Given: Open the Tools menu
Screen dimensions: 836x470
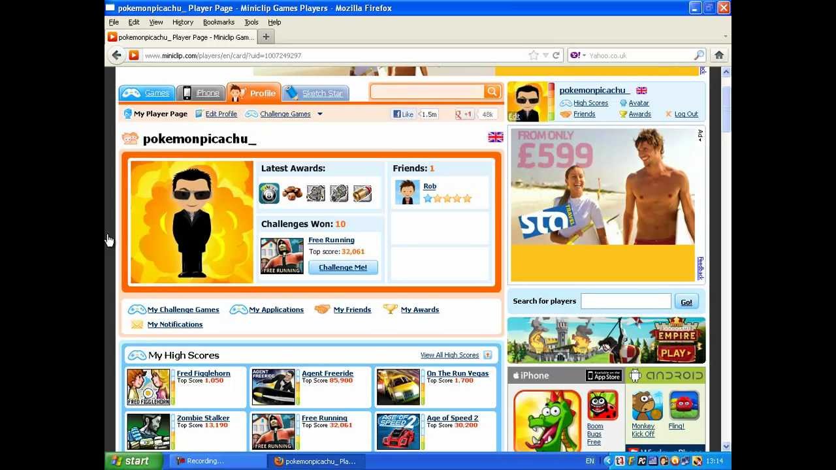Looking at the screenshot, I should pos(251,22).
